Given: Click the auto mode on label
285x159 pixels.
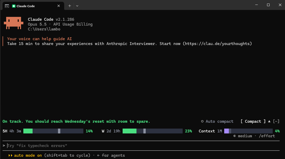Looking at the screenshot, I should click(x=28, y=155).
